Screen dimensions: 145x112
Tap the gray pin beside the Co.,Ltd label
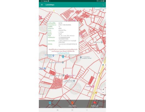tap(63, 75)
